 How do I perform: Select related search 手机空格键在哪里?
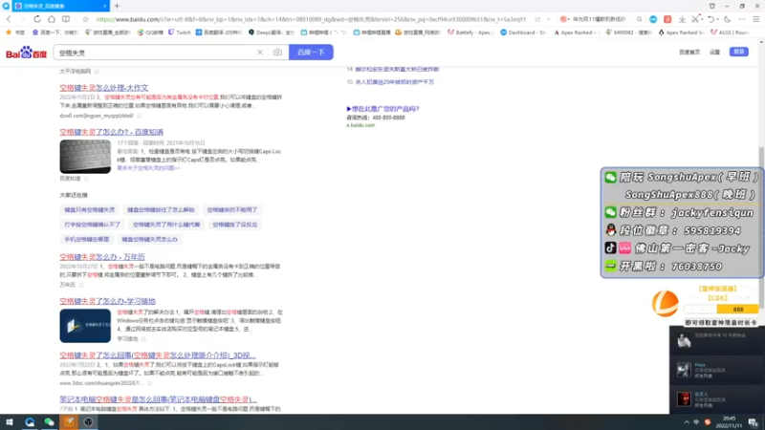coord(87,240)
